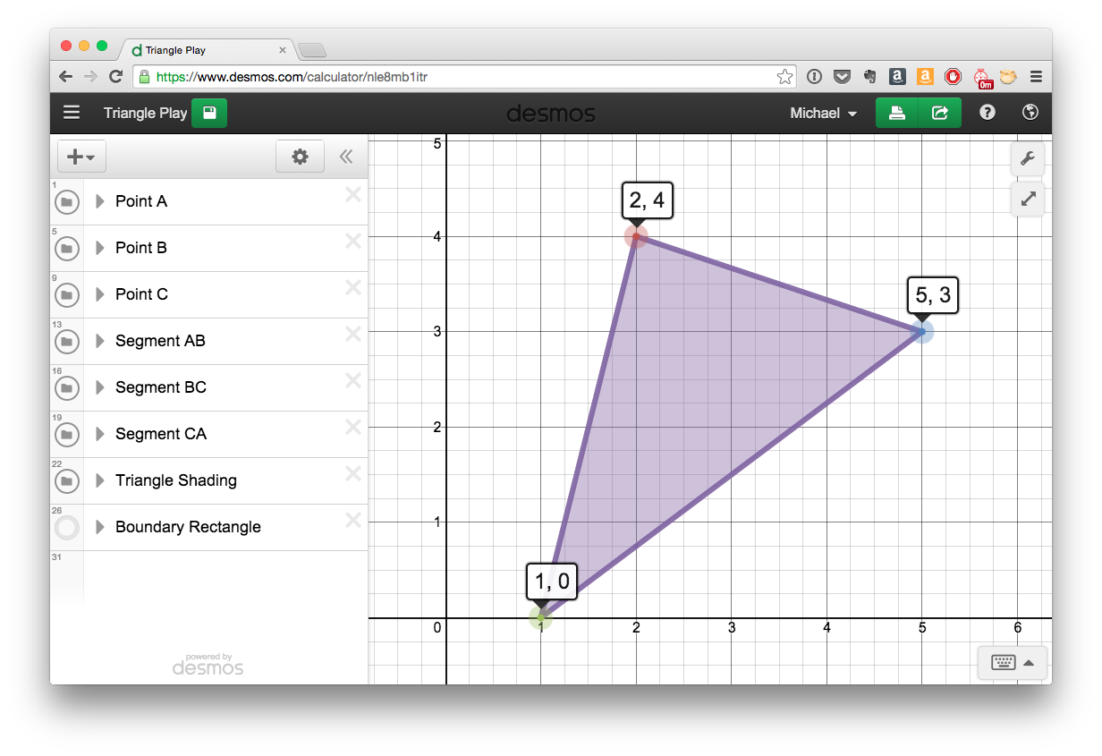Image resolution: width=1102 pixels, height=756 pixels.
Task: Open the Desmos hamburger menu
Action: pos(72,113)
